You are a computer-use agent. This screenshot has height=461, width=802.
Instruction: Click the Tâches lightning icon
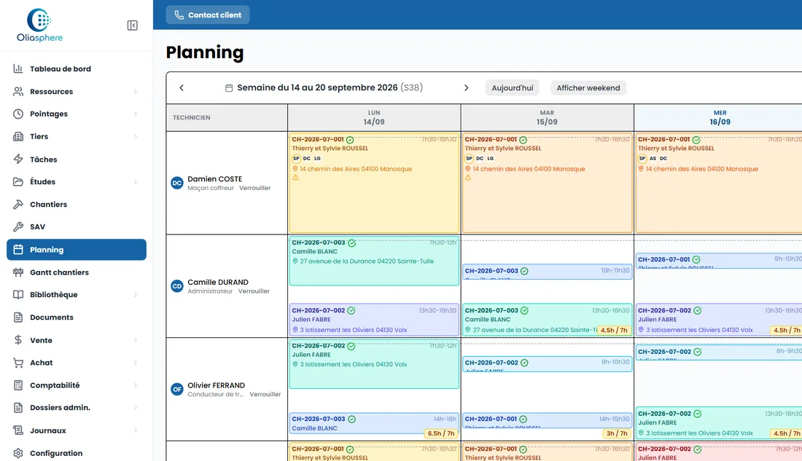(x=18, y=159)
